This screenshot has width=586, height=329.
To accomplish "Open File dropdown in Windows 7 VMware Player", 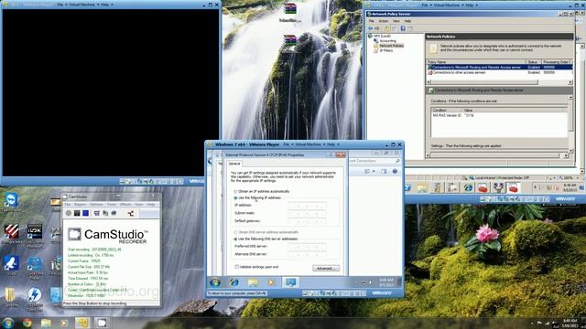I will (x=288, y=144).
